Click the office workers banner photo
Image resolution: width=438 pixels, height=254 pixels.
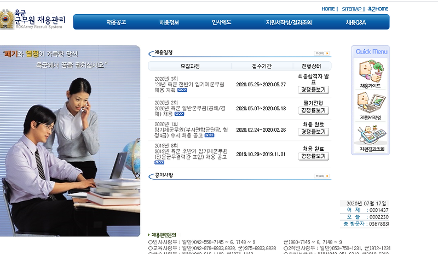point(70,141)
